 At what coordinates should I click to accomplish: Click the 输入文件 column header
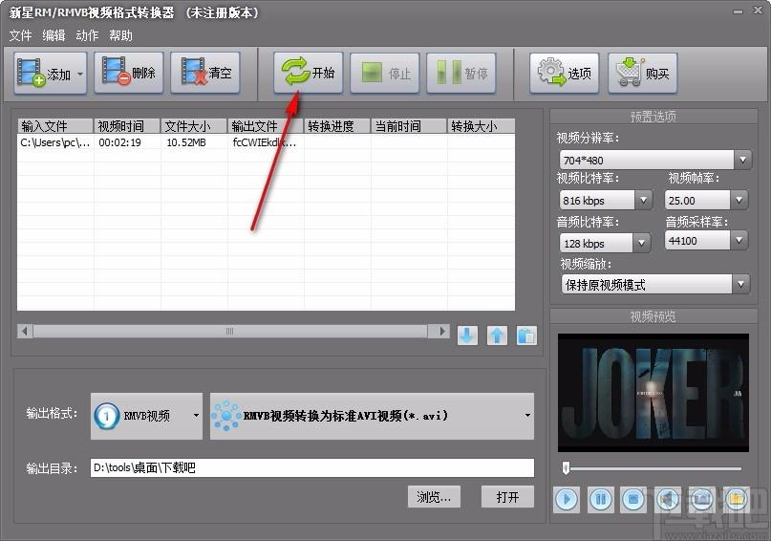click(55, 126)
